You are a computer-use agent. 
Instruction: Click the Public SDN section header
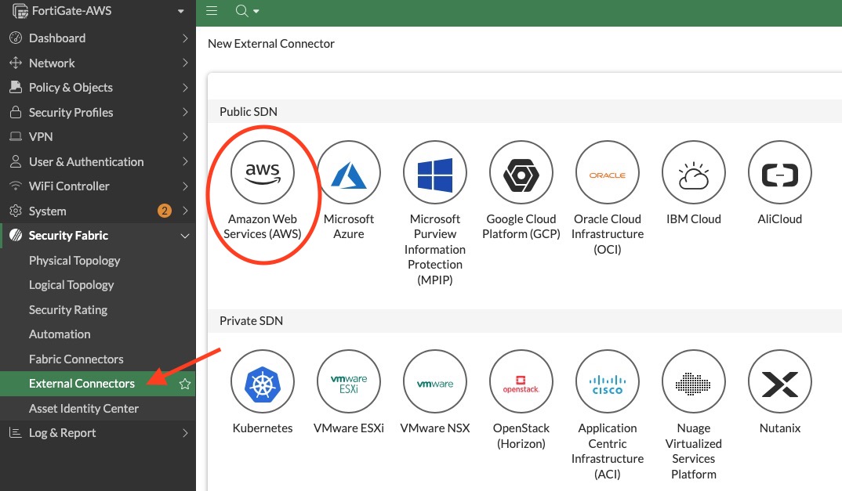point(248,112)
